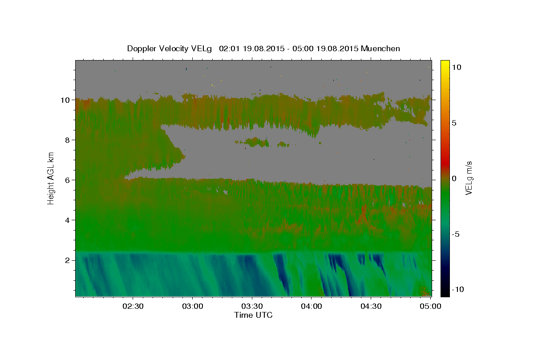534x356 pixels.
Task: Click the colorbar tick label '-5'
Action: (456, 234)
